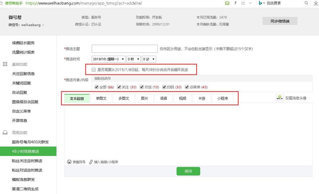Open 自定义菜单 menu item
319x194 pixels.
22,111
